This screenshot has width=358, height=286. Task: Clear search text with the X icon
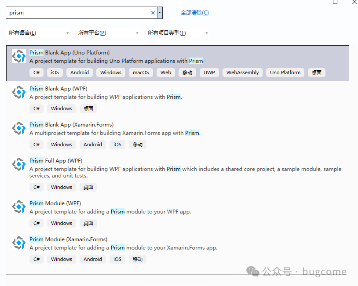pos(153,13)
